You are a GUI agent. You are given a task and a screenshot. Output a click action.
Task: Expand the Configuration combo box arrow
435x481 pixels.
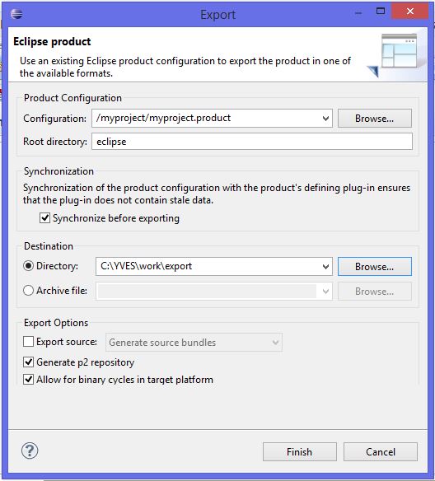(x=325, y=118)
